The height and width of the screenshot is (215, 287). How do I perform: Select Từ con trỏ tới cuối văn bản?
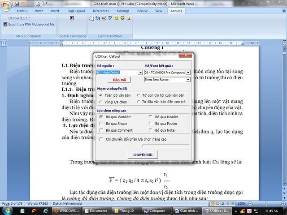coord(139,95)
